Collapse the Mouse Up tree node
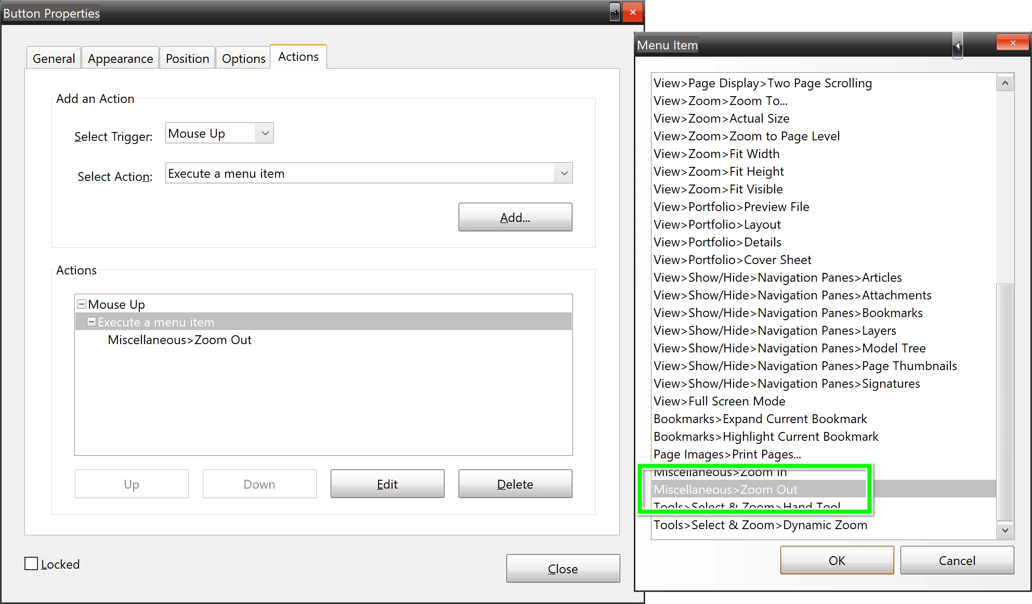 click(82, 304)
